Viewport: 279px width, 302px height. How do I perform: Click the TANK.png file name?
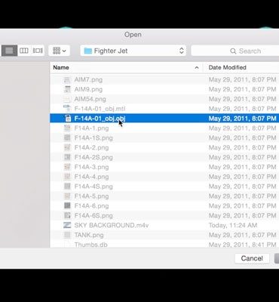click(x=89, y=235)
